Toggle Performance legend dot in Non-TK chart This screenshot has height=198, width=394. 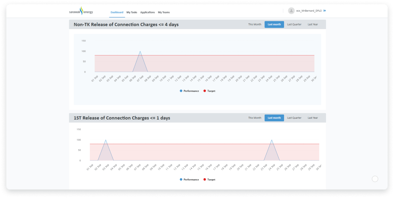(181, 91)
